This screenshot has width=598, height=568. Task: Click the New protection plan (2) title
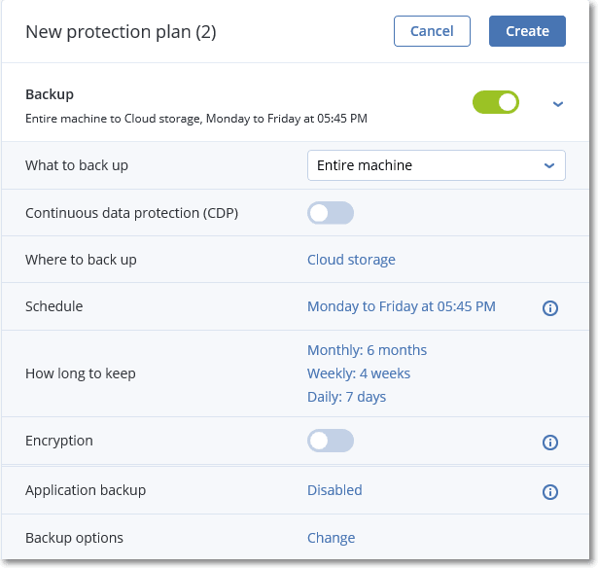tap(121, 32)
